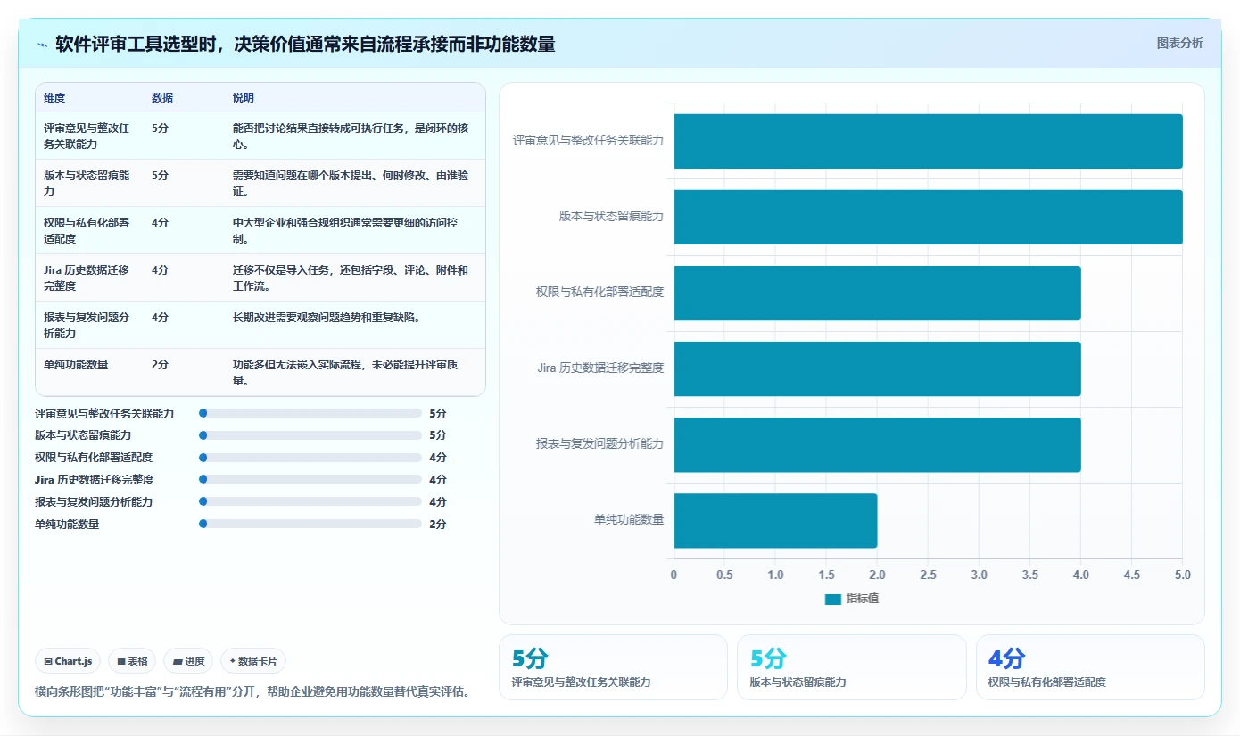1240x736 pixels.
Task: Click the chart bar for 报表与复发问题分析能力
Action: [x=877, y=444]
